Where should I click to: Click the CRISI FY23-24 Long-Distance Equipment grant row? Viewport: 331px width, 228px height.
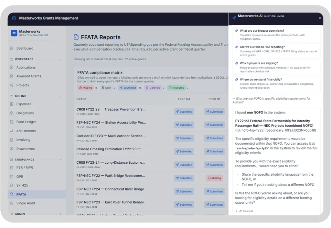click(151, 165)
